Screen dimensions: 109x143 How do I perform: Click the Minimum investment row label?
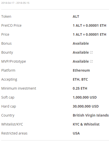point(19,88)
